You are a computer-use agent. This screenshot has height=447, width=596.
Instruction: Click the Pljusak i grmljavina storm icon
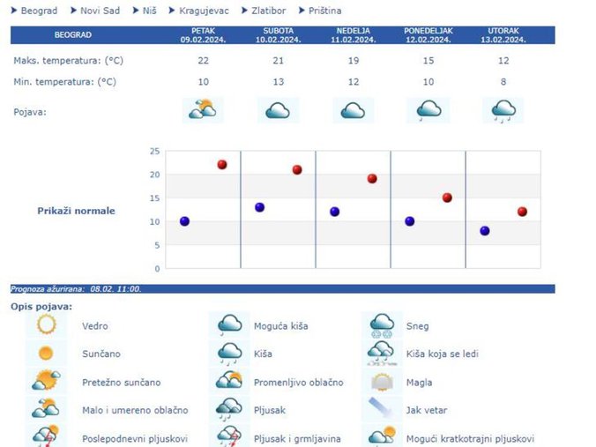coord(230,437)
